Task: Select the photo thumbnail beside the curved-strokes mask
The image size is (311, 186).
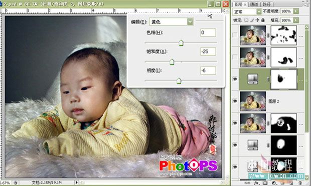Action: 253,57
